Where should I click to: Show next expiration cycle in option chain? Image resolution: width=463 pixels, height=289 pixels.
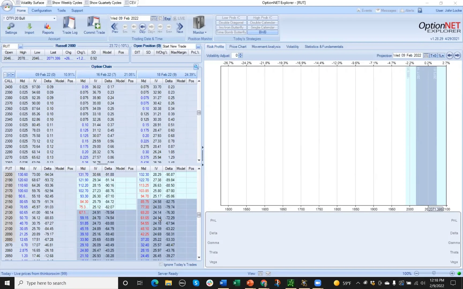[9, 75]
